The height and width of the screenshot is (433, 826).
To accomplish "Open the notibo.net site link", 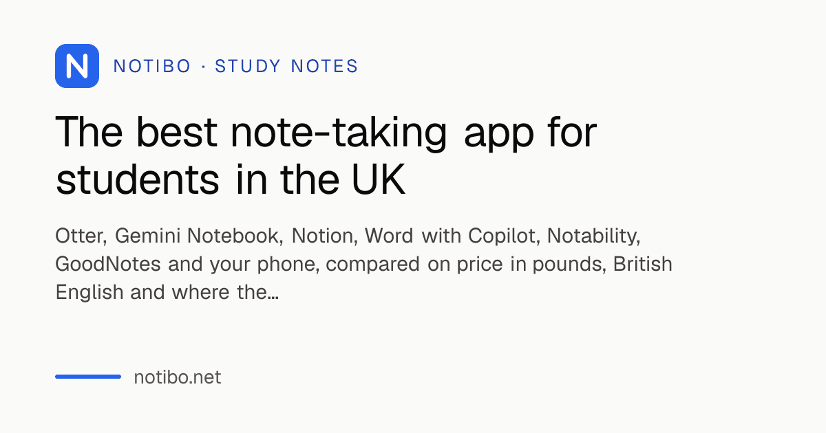I will 178,377.
